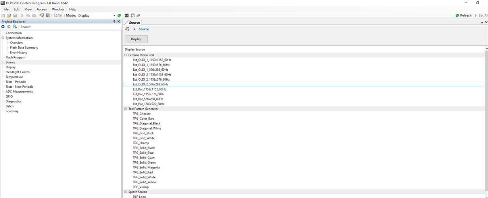488x198 pixels.
Task: Select GPIO in Project Explorer
Action: pyautogui.click(x=9, y=96)
